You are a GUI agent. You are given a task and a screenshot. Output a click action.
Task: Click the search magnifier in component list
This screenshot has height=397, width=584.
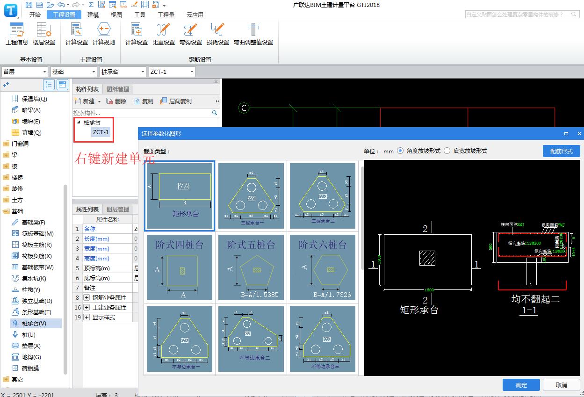pos(215,113)
